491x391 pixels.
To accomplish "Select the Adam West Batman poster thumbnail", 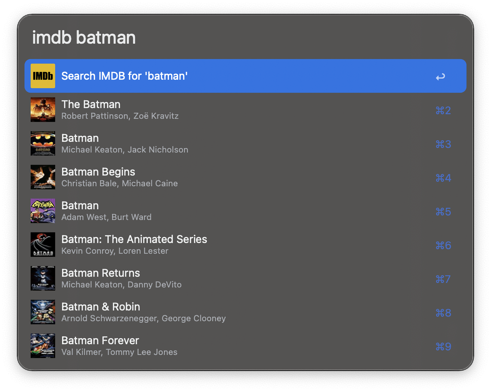I will coord(43,211).
